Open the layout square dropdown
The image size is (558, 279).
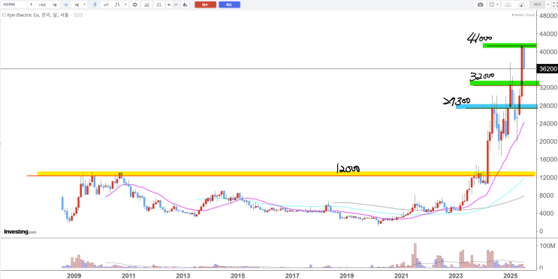pos(494,5)
